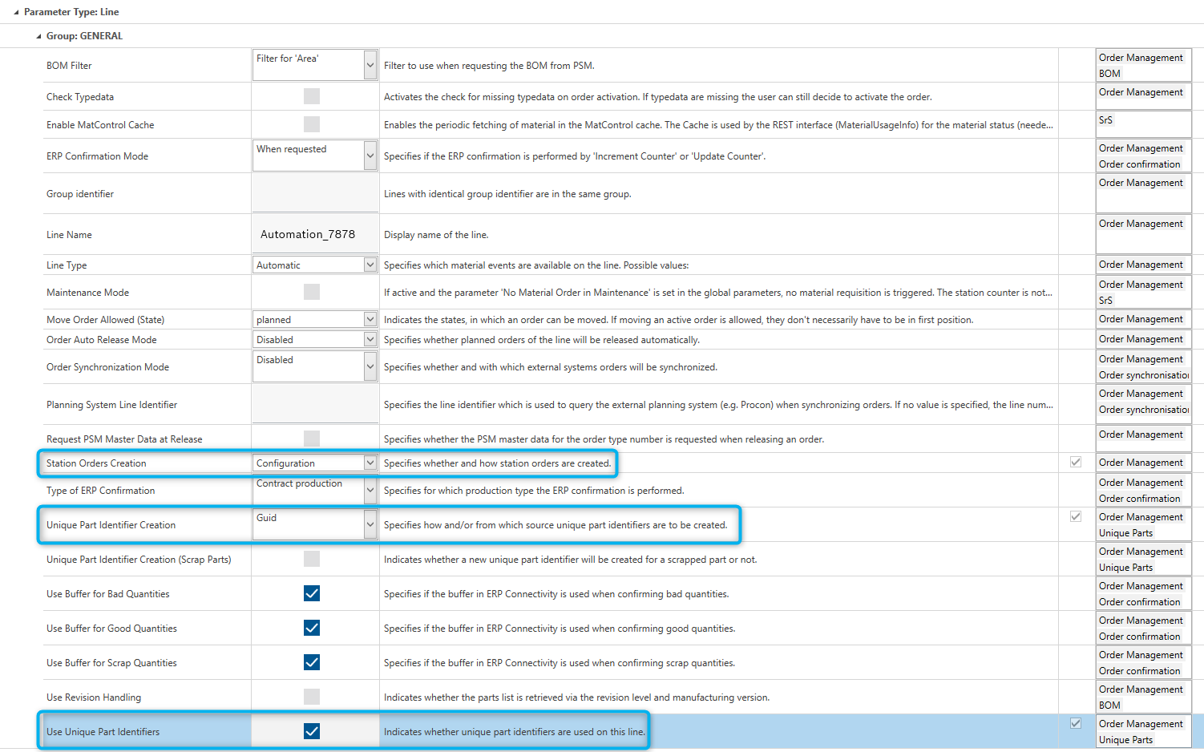The height and width of the screenshot is (752, 1204).
Task: Click the Line Name input field
Action: point(314,233)
